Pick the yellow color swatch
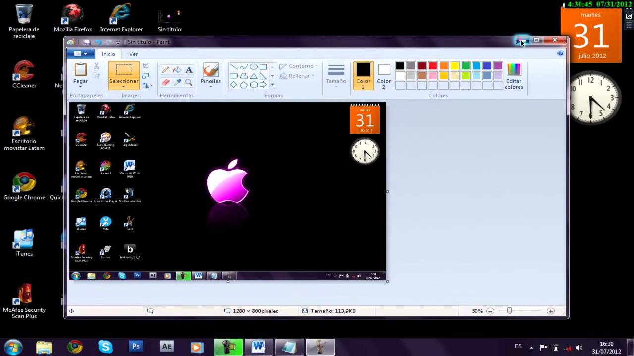The width and height of the screenshot is (634, 356). [455, 66]
